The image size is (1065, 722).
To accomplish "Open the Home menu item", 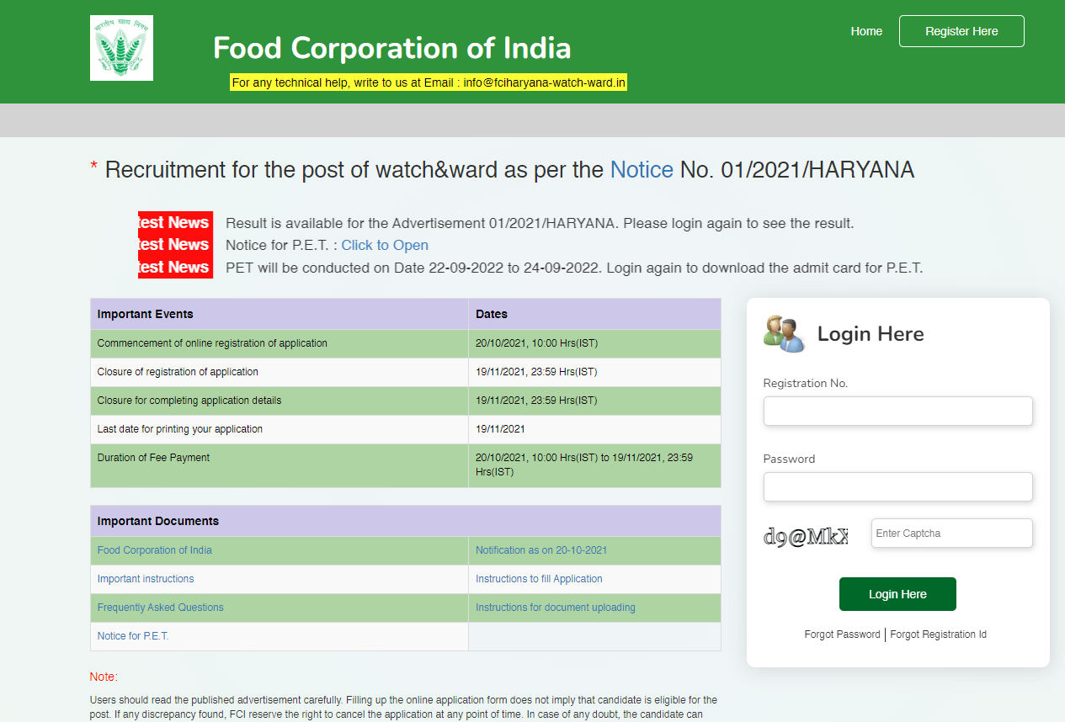I will click(866, 31).
